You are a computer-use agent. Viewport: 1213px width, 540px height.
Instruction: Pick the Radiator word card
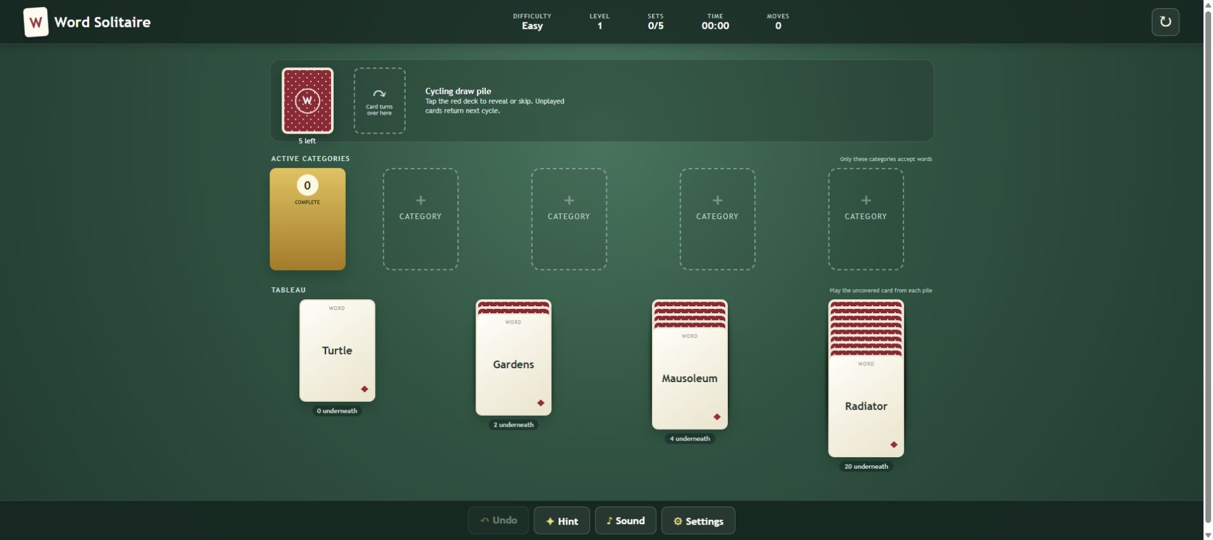pos(866,406)
